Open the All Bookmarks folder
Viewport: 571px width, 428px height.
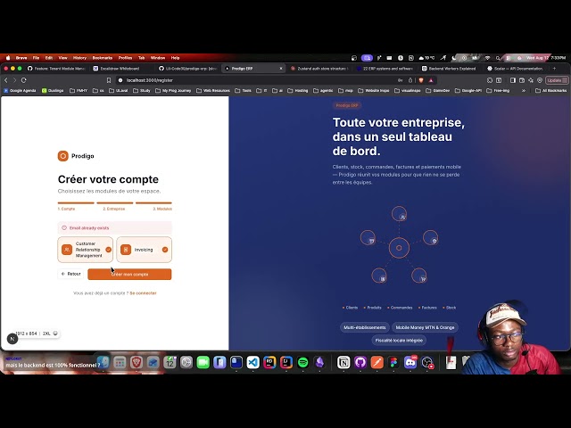pyautogui.click(x=551, y=91)
